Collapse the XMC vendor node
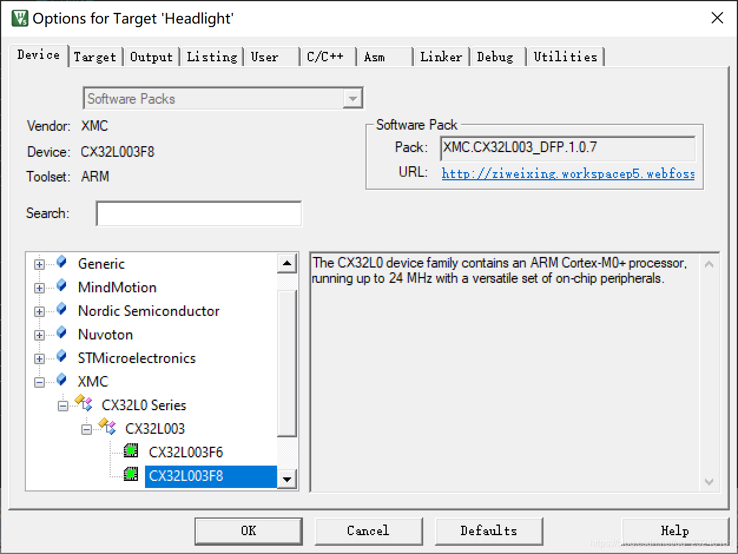The height and width of the screenshot is (554, 738). (x=39, y=382)
